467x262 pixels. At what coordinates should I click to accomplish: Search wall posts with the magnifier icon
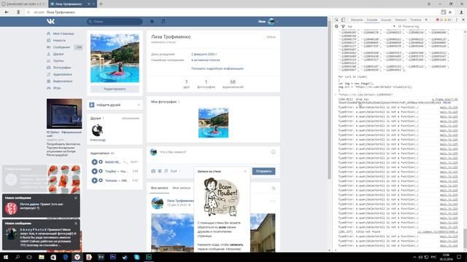click(x=274, y=188)
